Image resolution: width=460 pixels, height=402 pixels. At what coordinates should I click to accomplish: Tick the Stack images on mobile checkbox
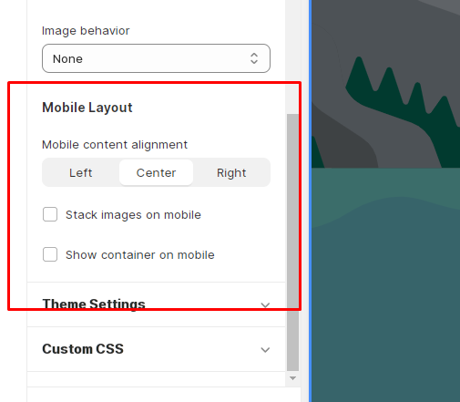[50, 214]
